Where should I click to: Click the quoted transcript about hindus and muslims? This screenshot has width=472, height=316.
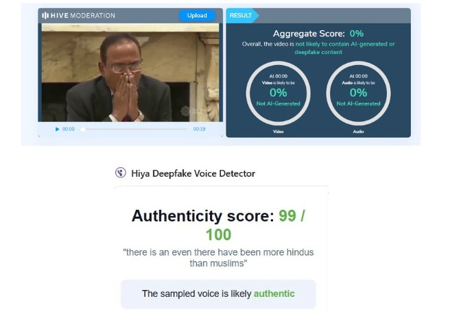[x=218, y=258]
